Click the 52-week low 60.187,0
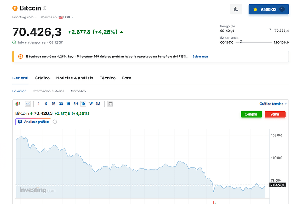Viewport: 294px width, 204px height. coord(227,42)
